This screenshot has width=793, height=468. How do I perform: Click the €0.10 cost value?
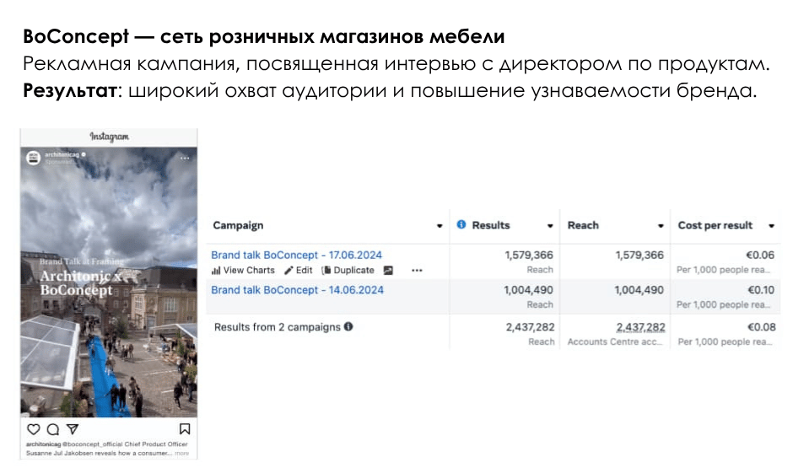[x=761, y=290]
